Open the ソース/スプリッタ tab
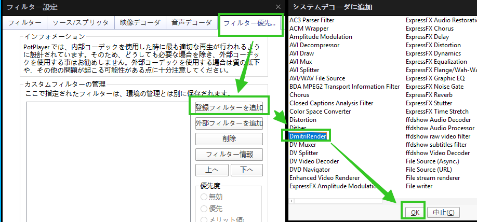The image size is (477, 222). pos(81,23)
